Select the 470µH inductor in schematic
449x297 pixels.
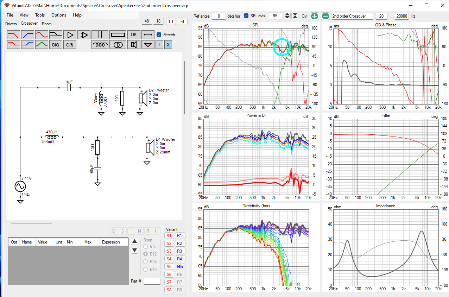click(x=52, y=137)
